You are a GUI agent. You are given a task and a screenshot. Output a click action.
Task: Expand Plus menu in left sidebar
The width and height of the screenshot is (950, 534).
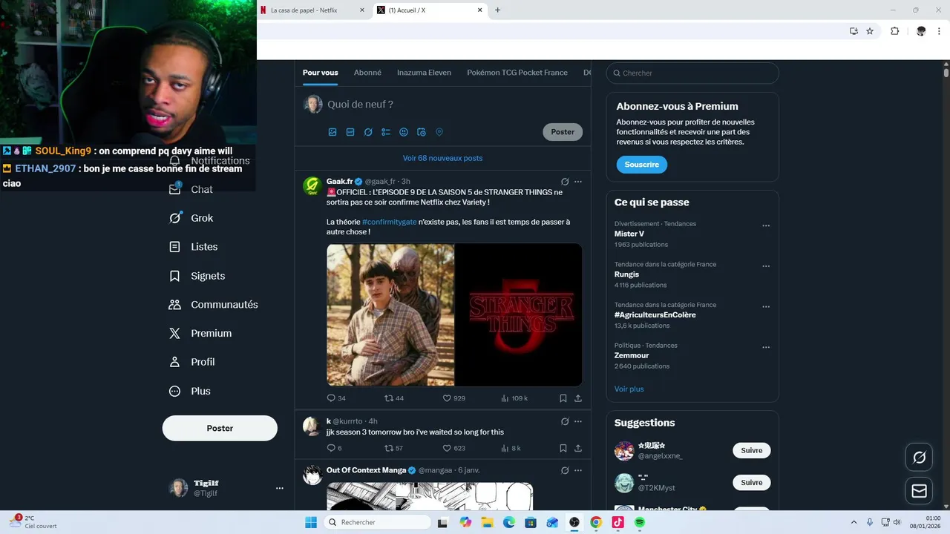point(190,391)
